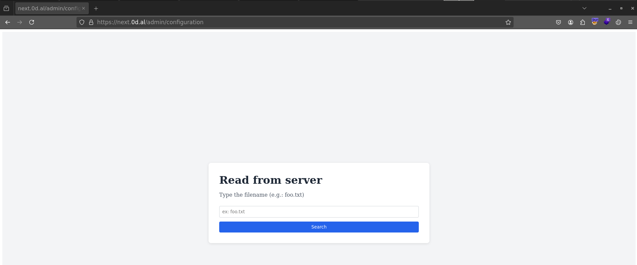Focus the filename input field

(319, 212)
